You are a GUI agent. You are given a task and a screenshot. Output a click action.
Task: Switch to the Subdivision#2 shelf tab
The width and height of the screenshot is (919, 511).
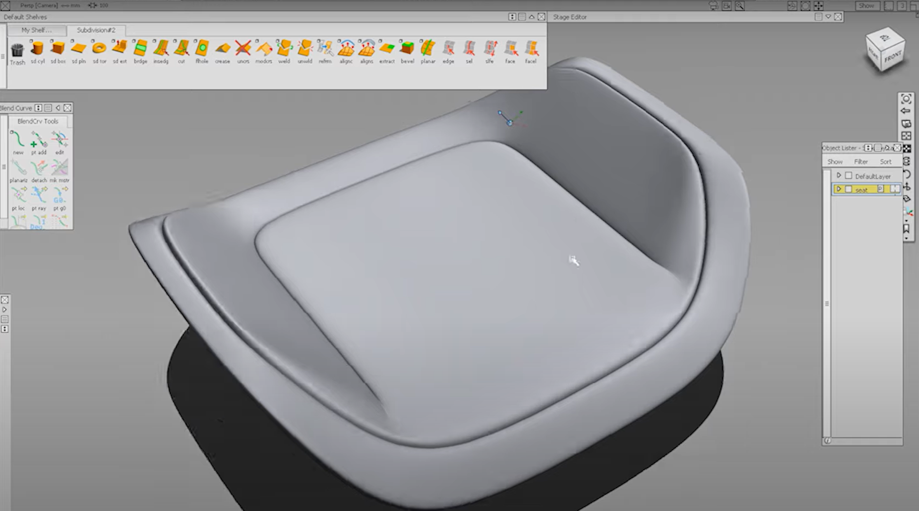pos(97,30)
